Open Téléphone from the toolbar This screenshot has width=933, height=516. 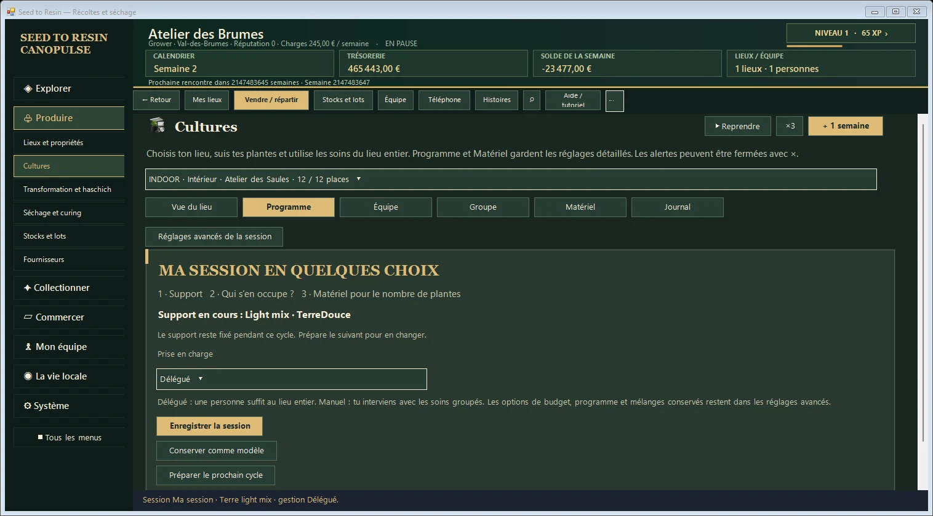coord(444,100)
